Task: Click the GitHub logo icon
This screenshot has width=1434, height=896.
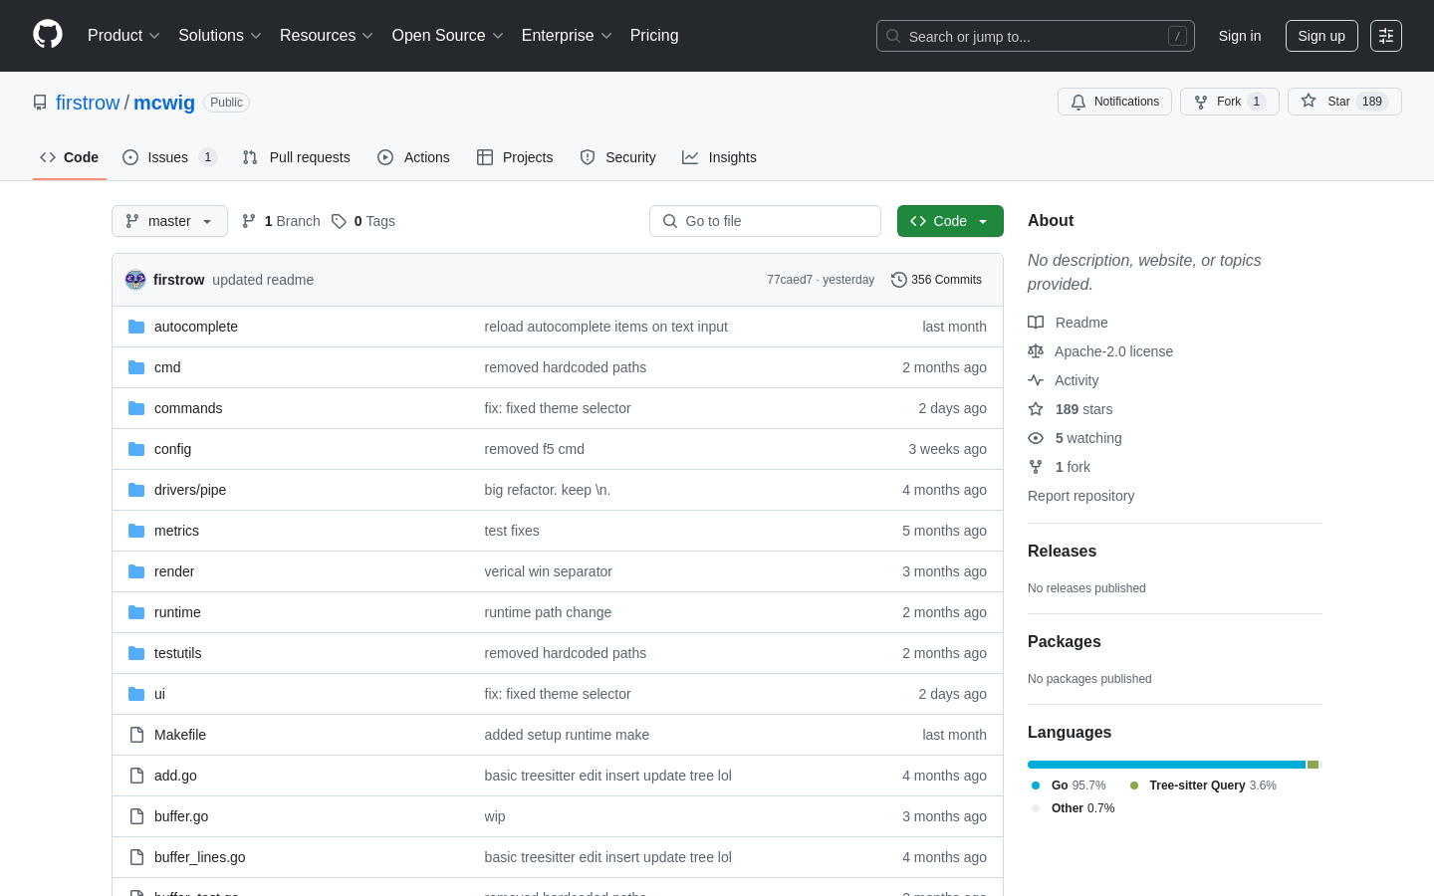Action: tap(48, 35)
